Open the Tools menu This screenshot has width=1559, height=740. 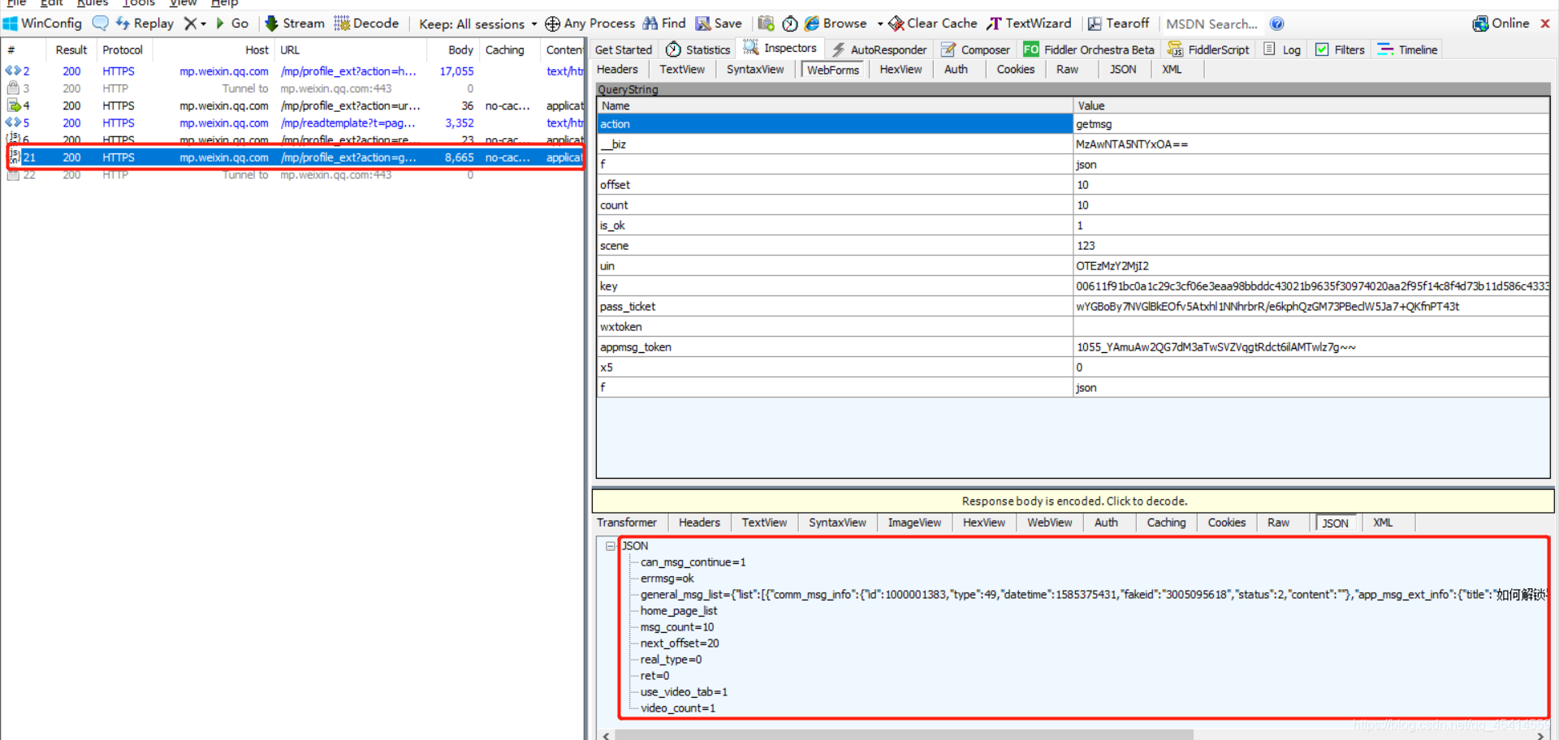137,3
